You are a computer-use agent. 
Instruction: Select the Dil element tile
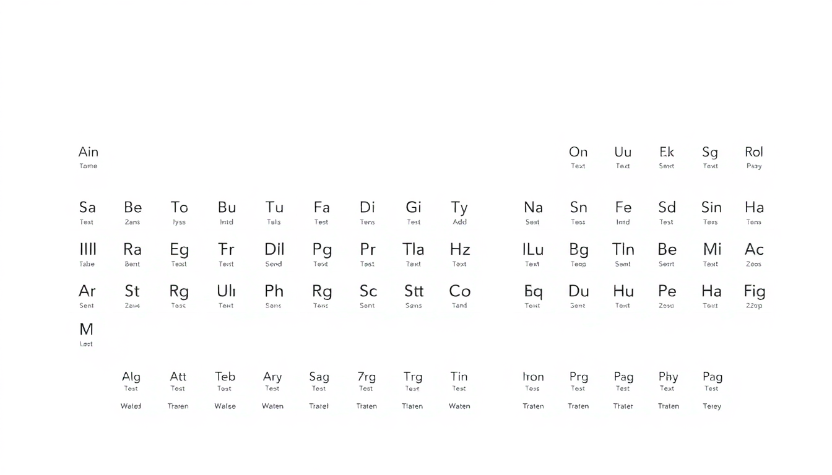[274, 255]
